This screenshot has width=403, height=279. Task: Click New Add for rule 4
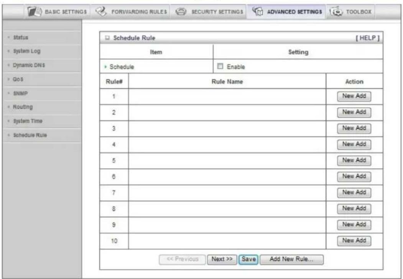354,144
